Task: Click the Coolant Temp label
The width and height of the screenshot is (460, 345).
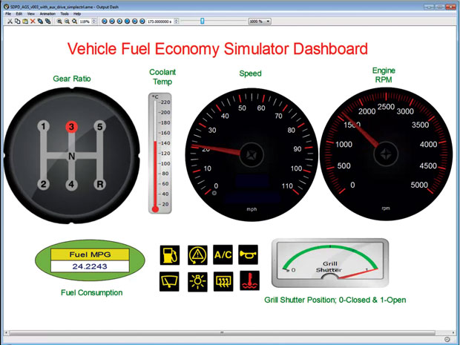Action: tap(162, 77)
